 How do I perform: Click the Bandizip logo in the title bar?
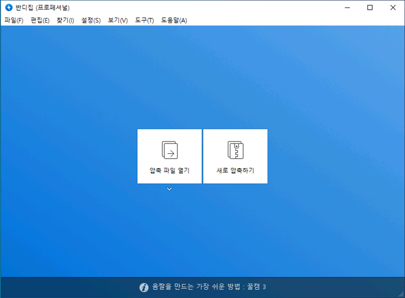tap(9, 8)
